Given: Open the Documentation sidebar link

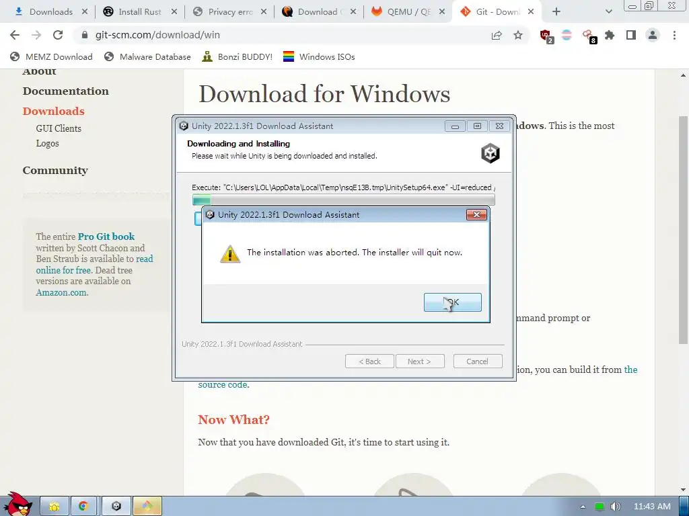Looking at the screenshot, I should coord(65,91).
